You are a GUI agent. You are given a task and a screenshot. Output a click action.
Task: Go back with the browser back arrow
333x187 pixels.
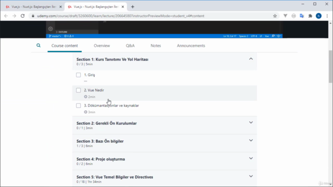click(6, 16)
